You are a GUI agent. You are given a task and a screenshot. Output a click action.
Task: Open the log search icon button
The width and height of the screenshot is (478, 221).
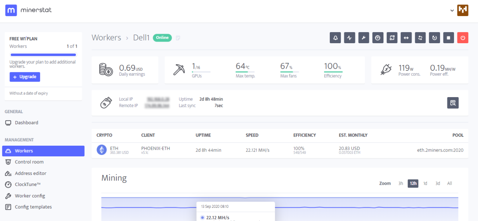pos(453,103)
